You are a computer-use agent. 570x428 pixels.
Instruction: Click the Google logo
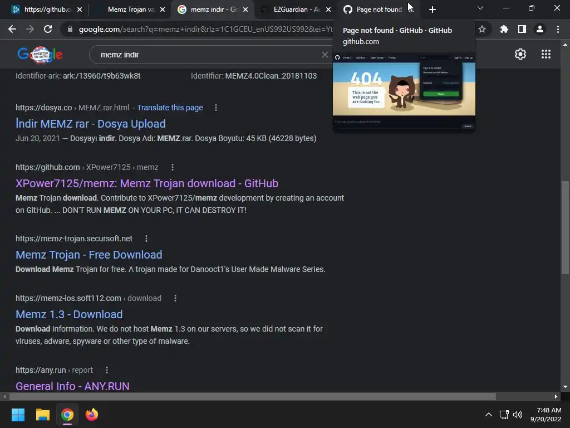(x=40, y=55)
